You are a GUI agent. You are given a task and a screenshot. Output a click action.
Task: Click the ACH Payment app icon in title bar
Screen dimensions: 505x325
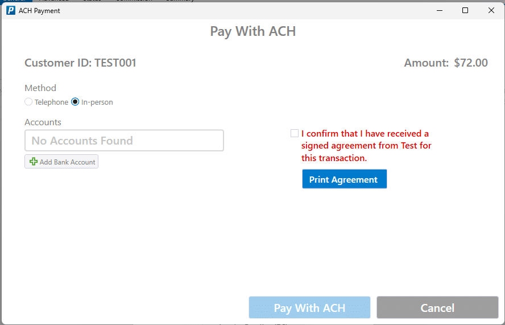[11, 11]
